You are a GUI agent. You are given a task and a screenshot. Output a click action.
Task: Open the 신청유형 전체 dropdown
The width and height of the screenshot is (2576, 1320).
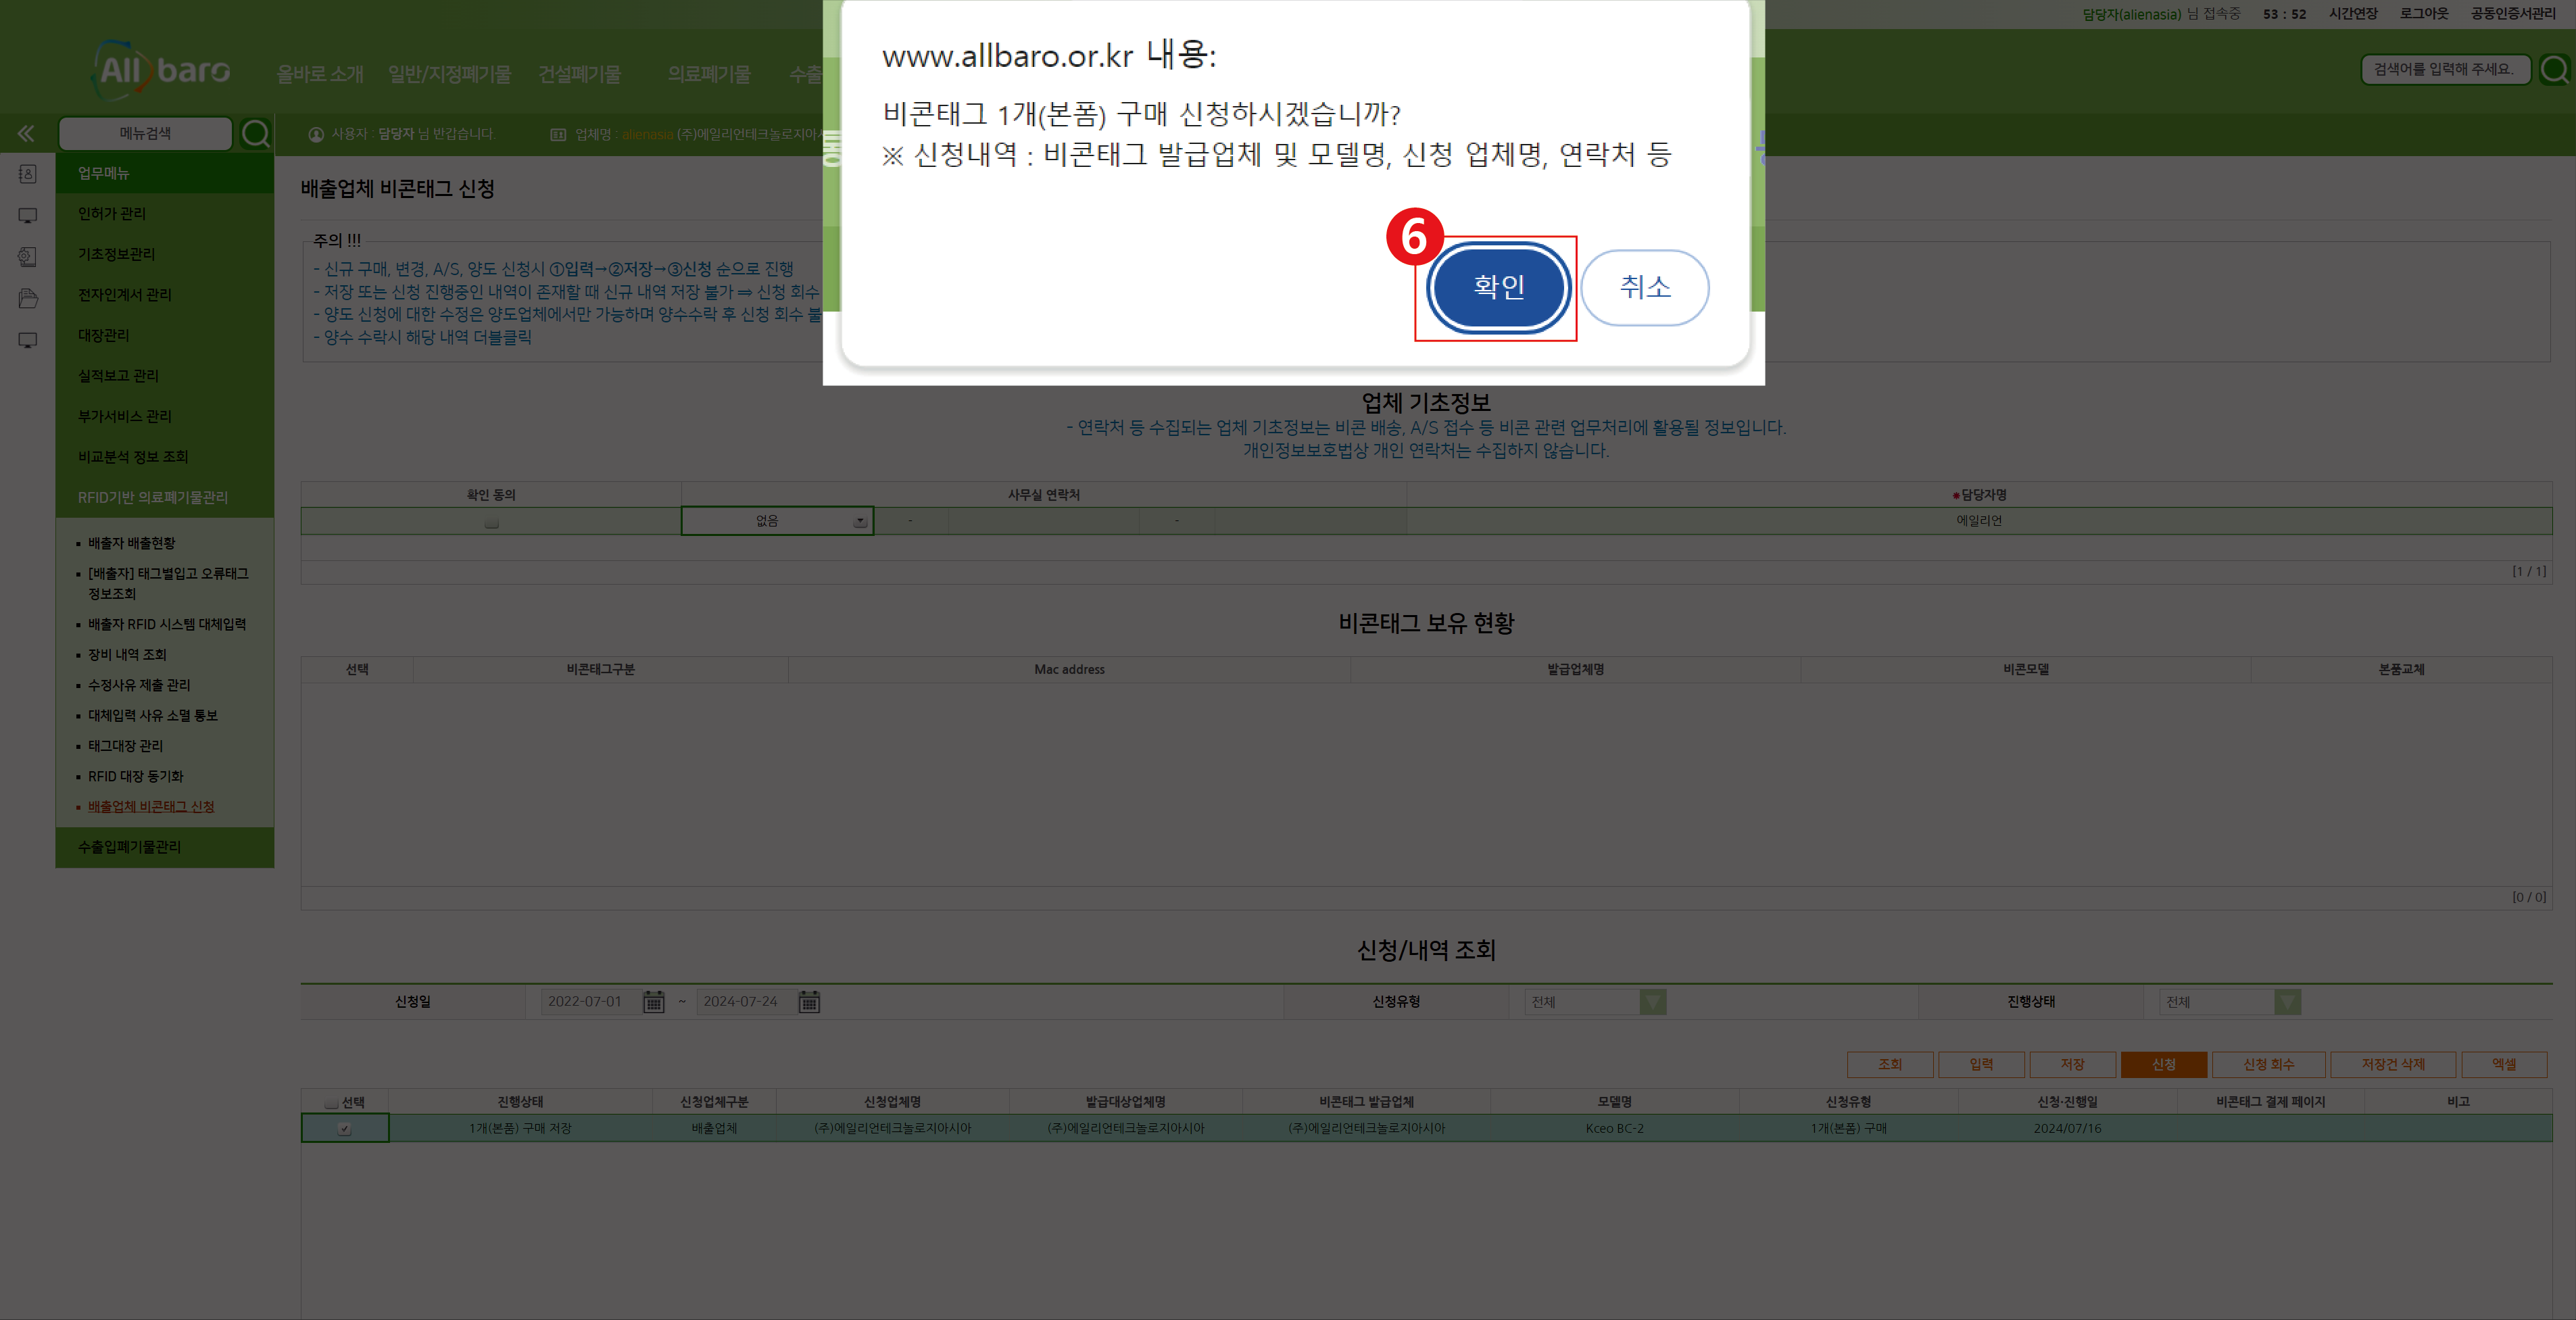pyautogui.click(x=1652, y=1001)
